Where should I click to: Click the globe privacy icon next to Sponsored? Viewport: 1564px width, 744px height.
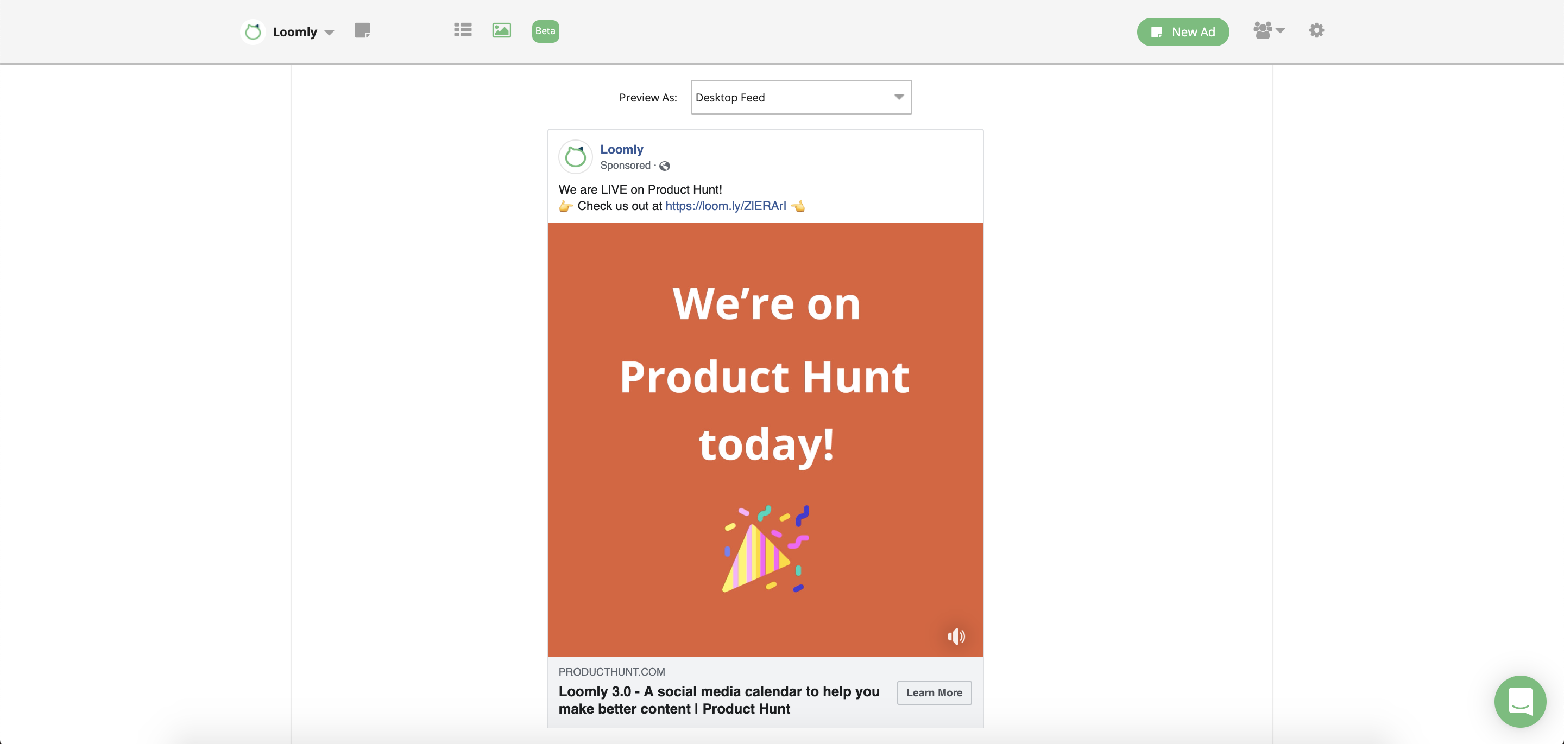[x=665, y=166]
